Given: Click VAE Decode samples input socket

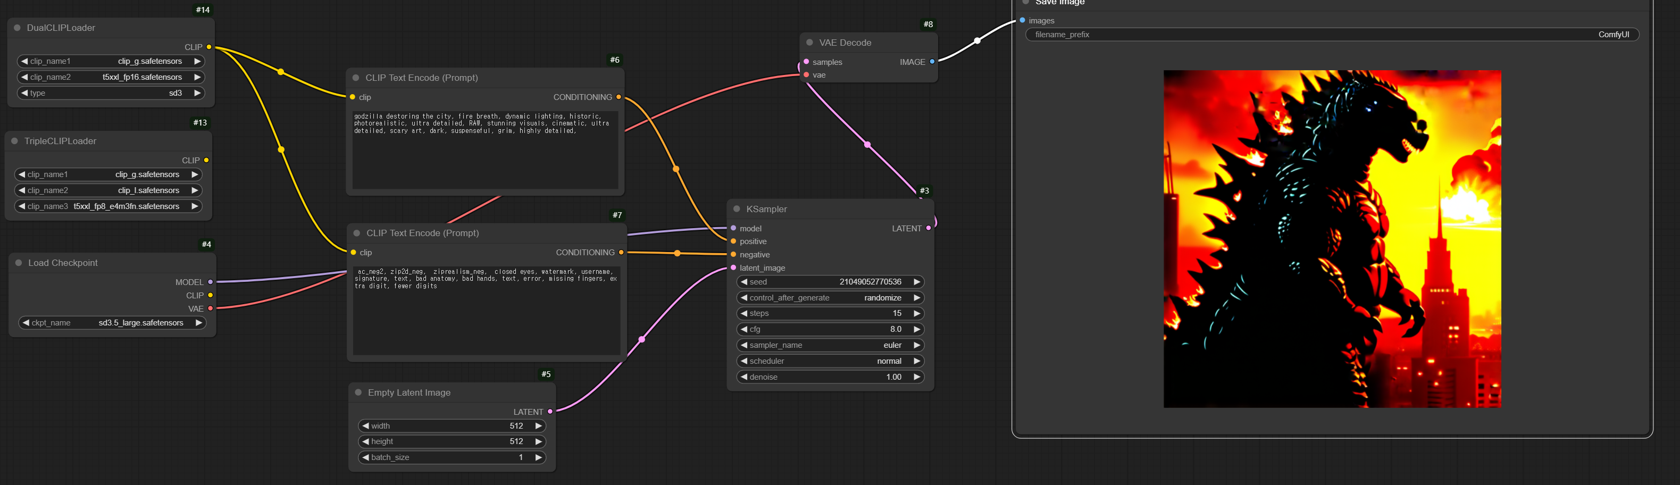Looking at the screenshot, I should pos(807,62).
